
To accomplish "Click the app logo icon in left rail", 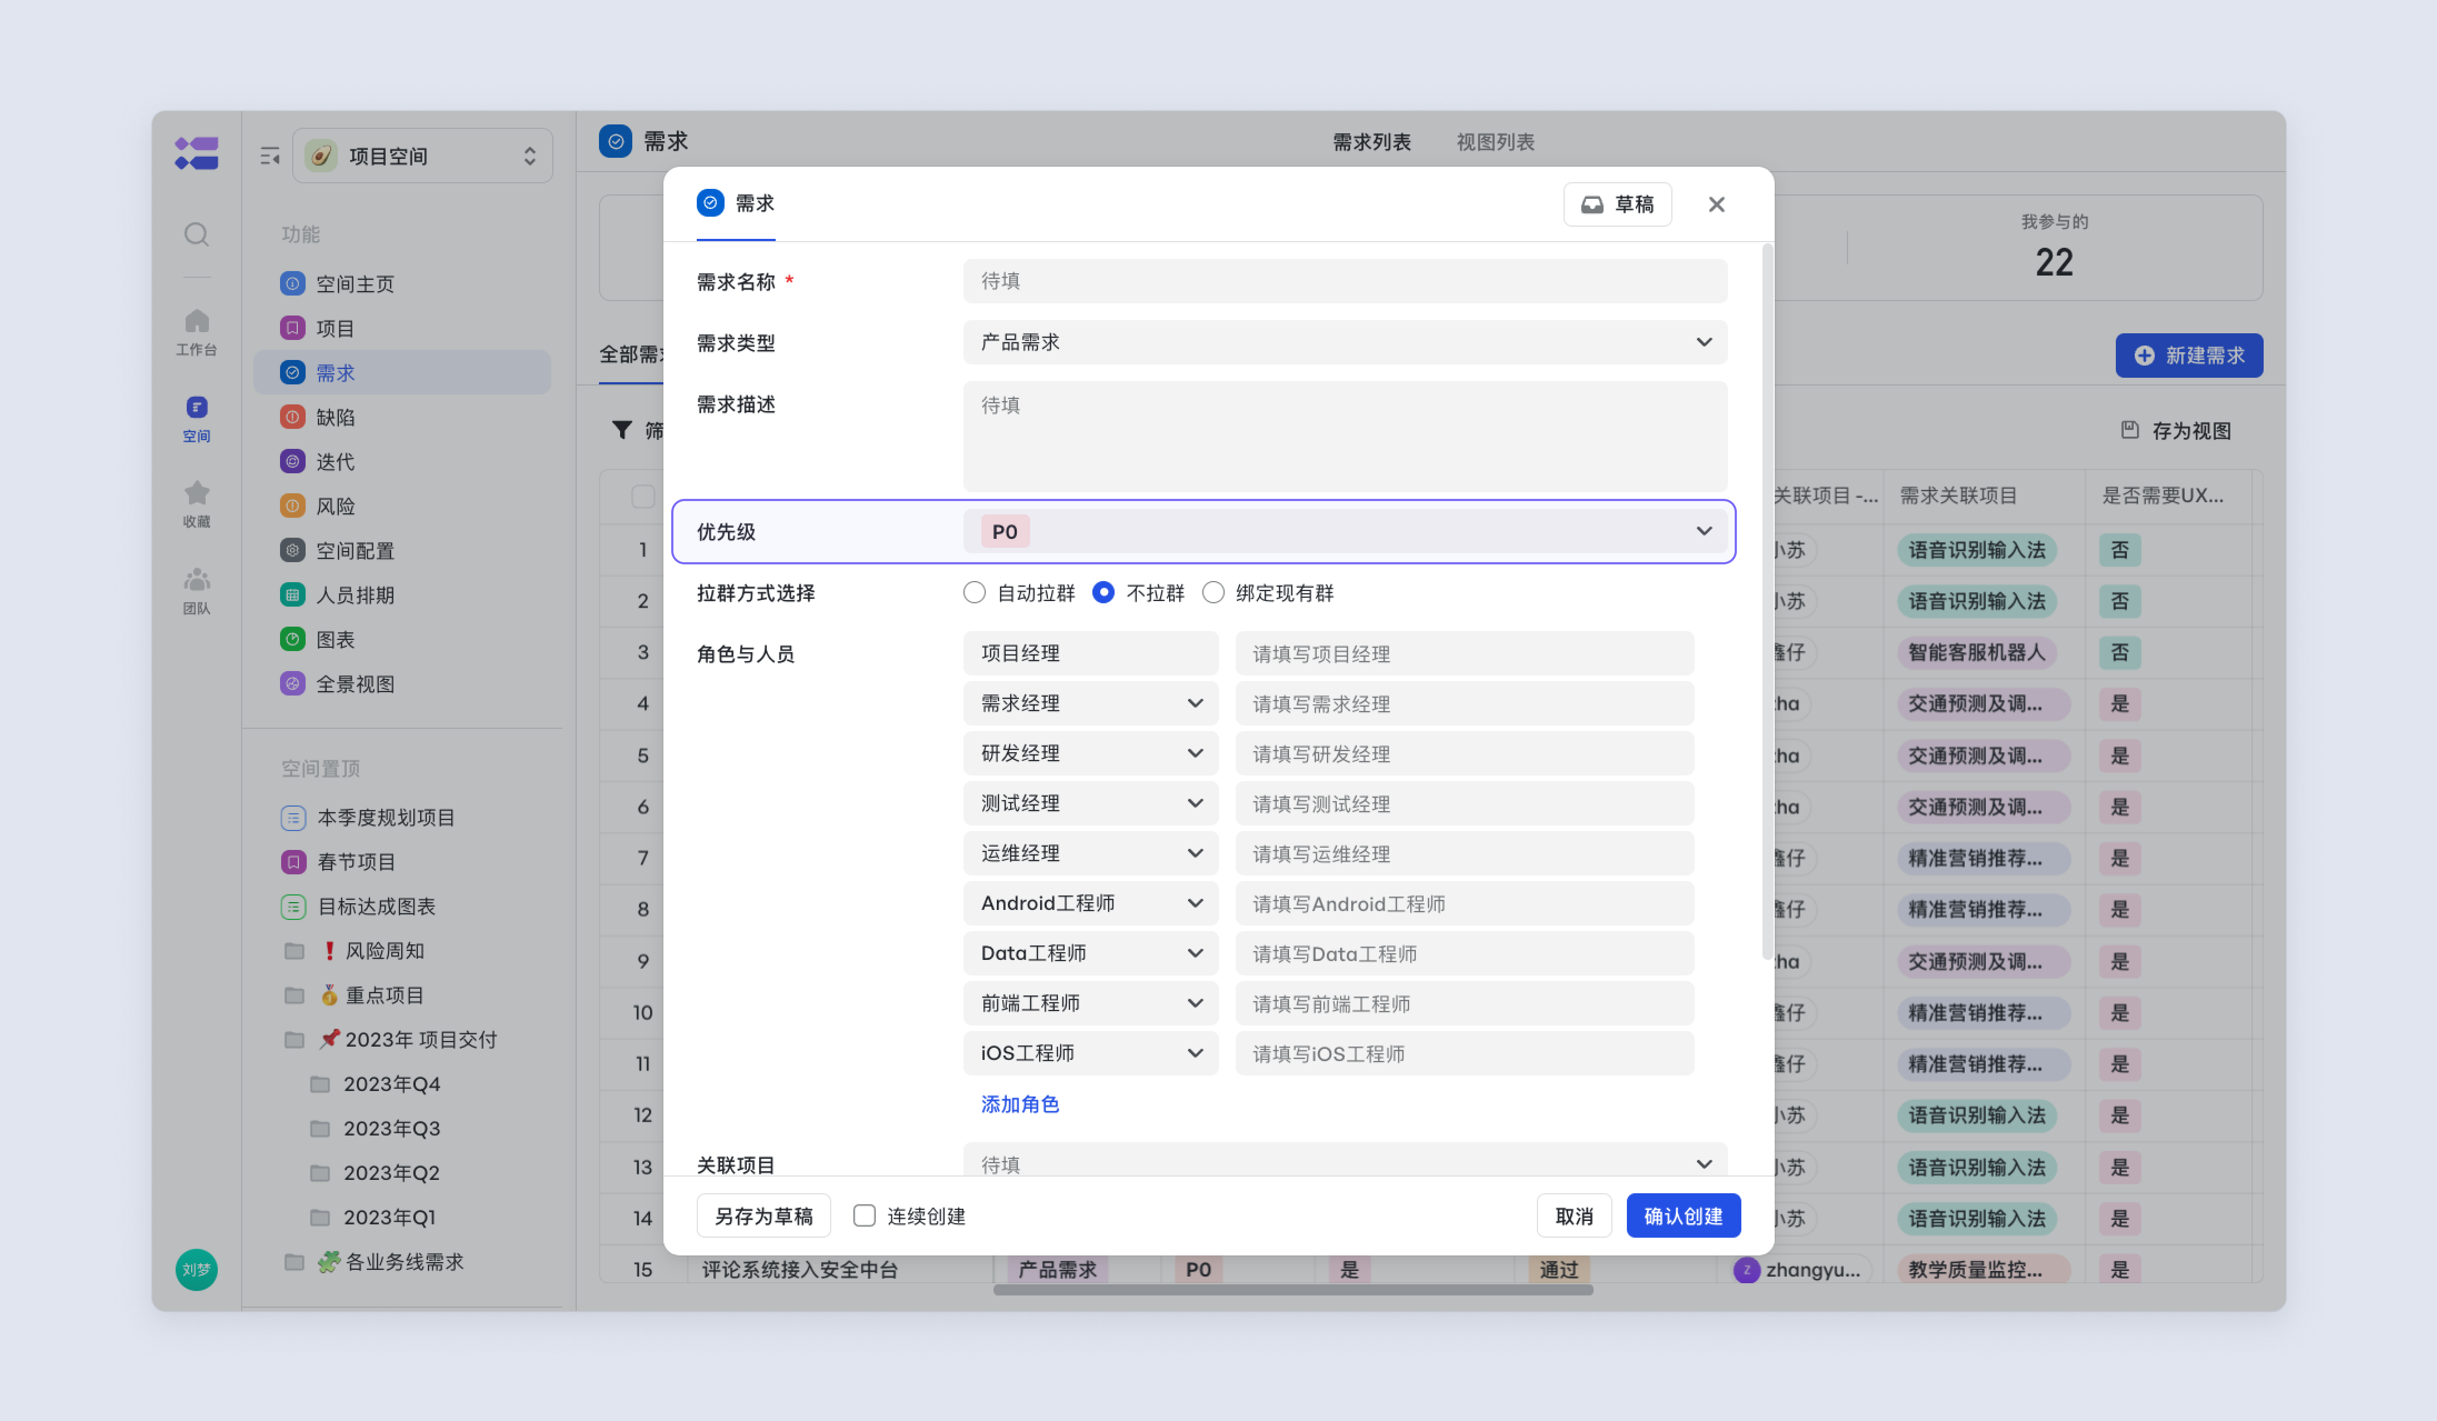I will (x=196, y=153).
